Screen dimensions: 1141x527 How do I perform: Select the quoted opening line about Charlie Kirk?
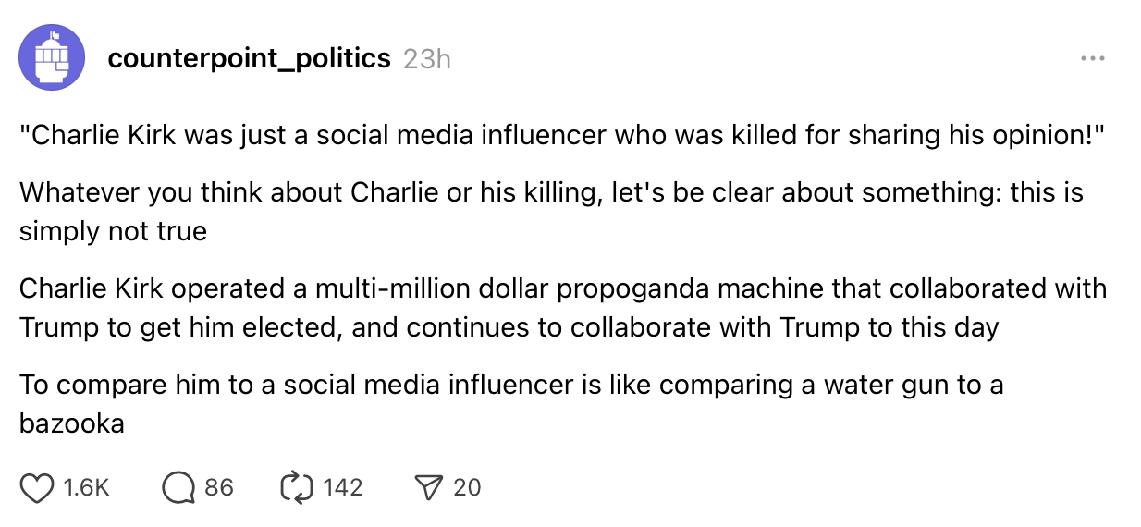click(x=563, y=137)
